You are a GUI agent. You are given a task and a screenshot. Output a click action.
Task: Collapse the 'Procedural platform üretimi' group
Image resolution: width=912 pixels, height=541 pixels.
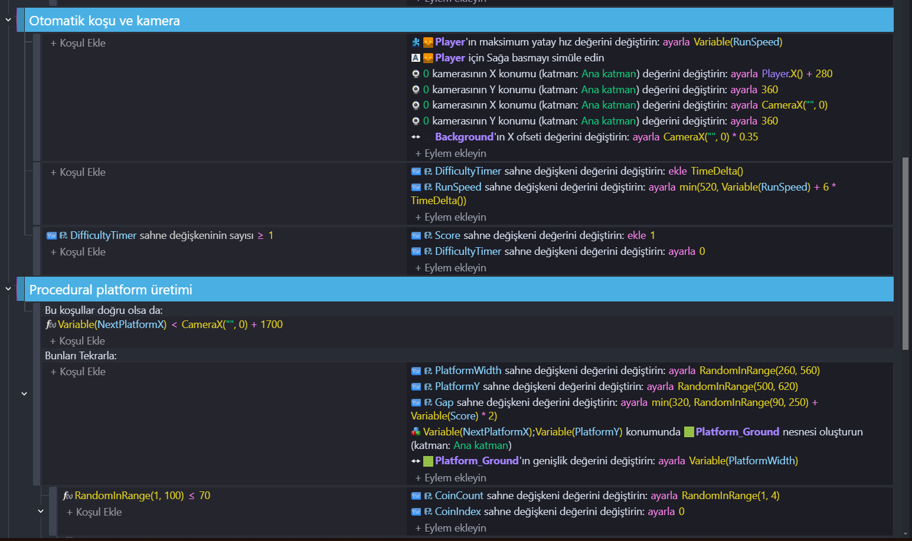[8, 289]
